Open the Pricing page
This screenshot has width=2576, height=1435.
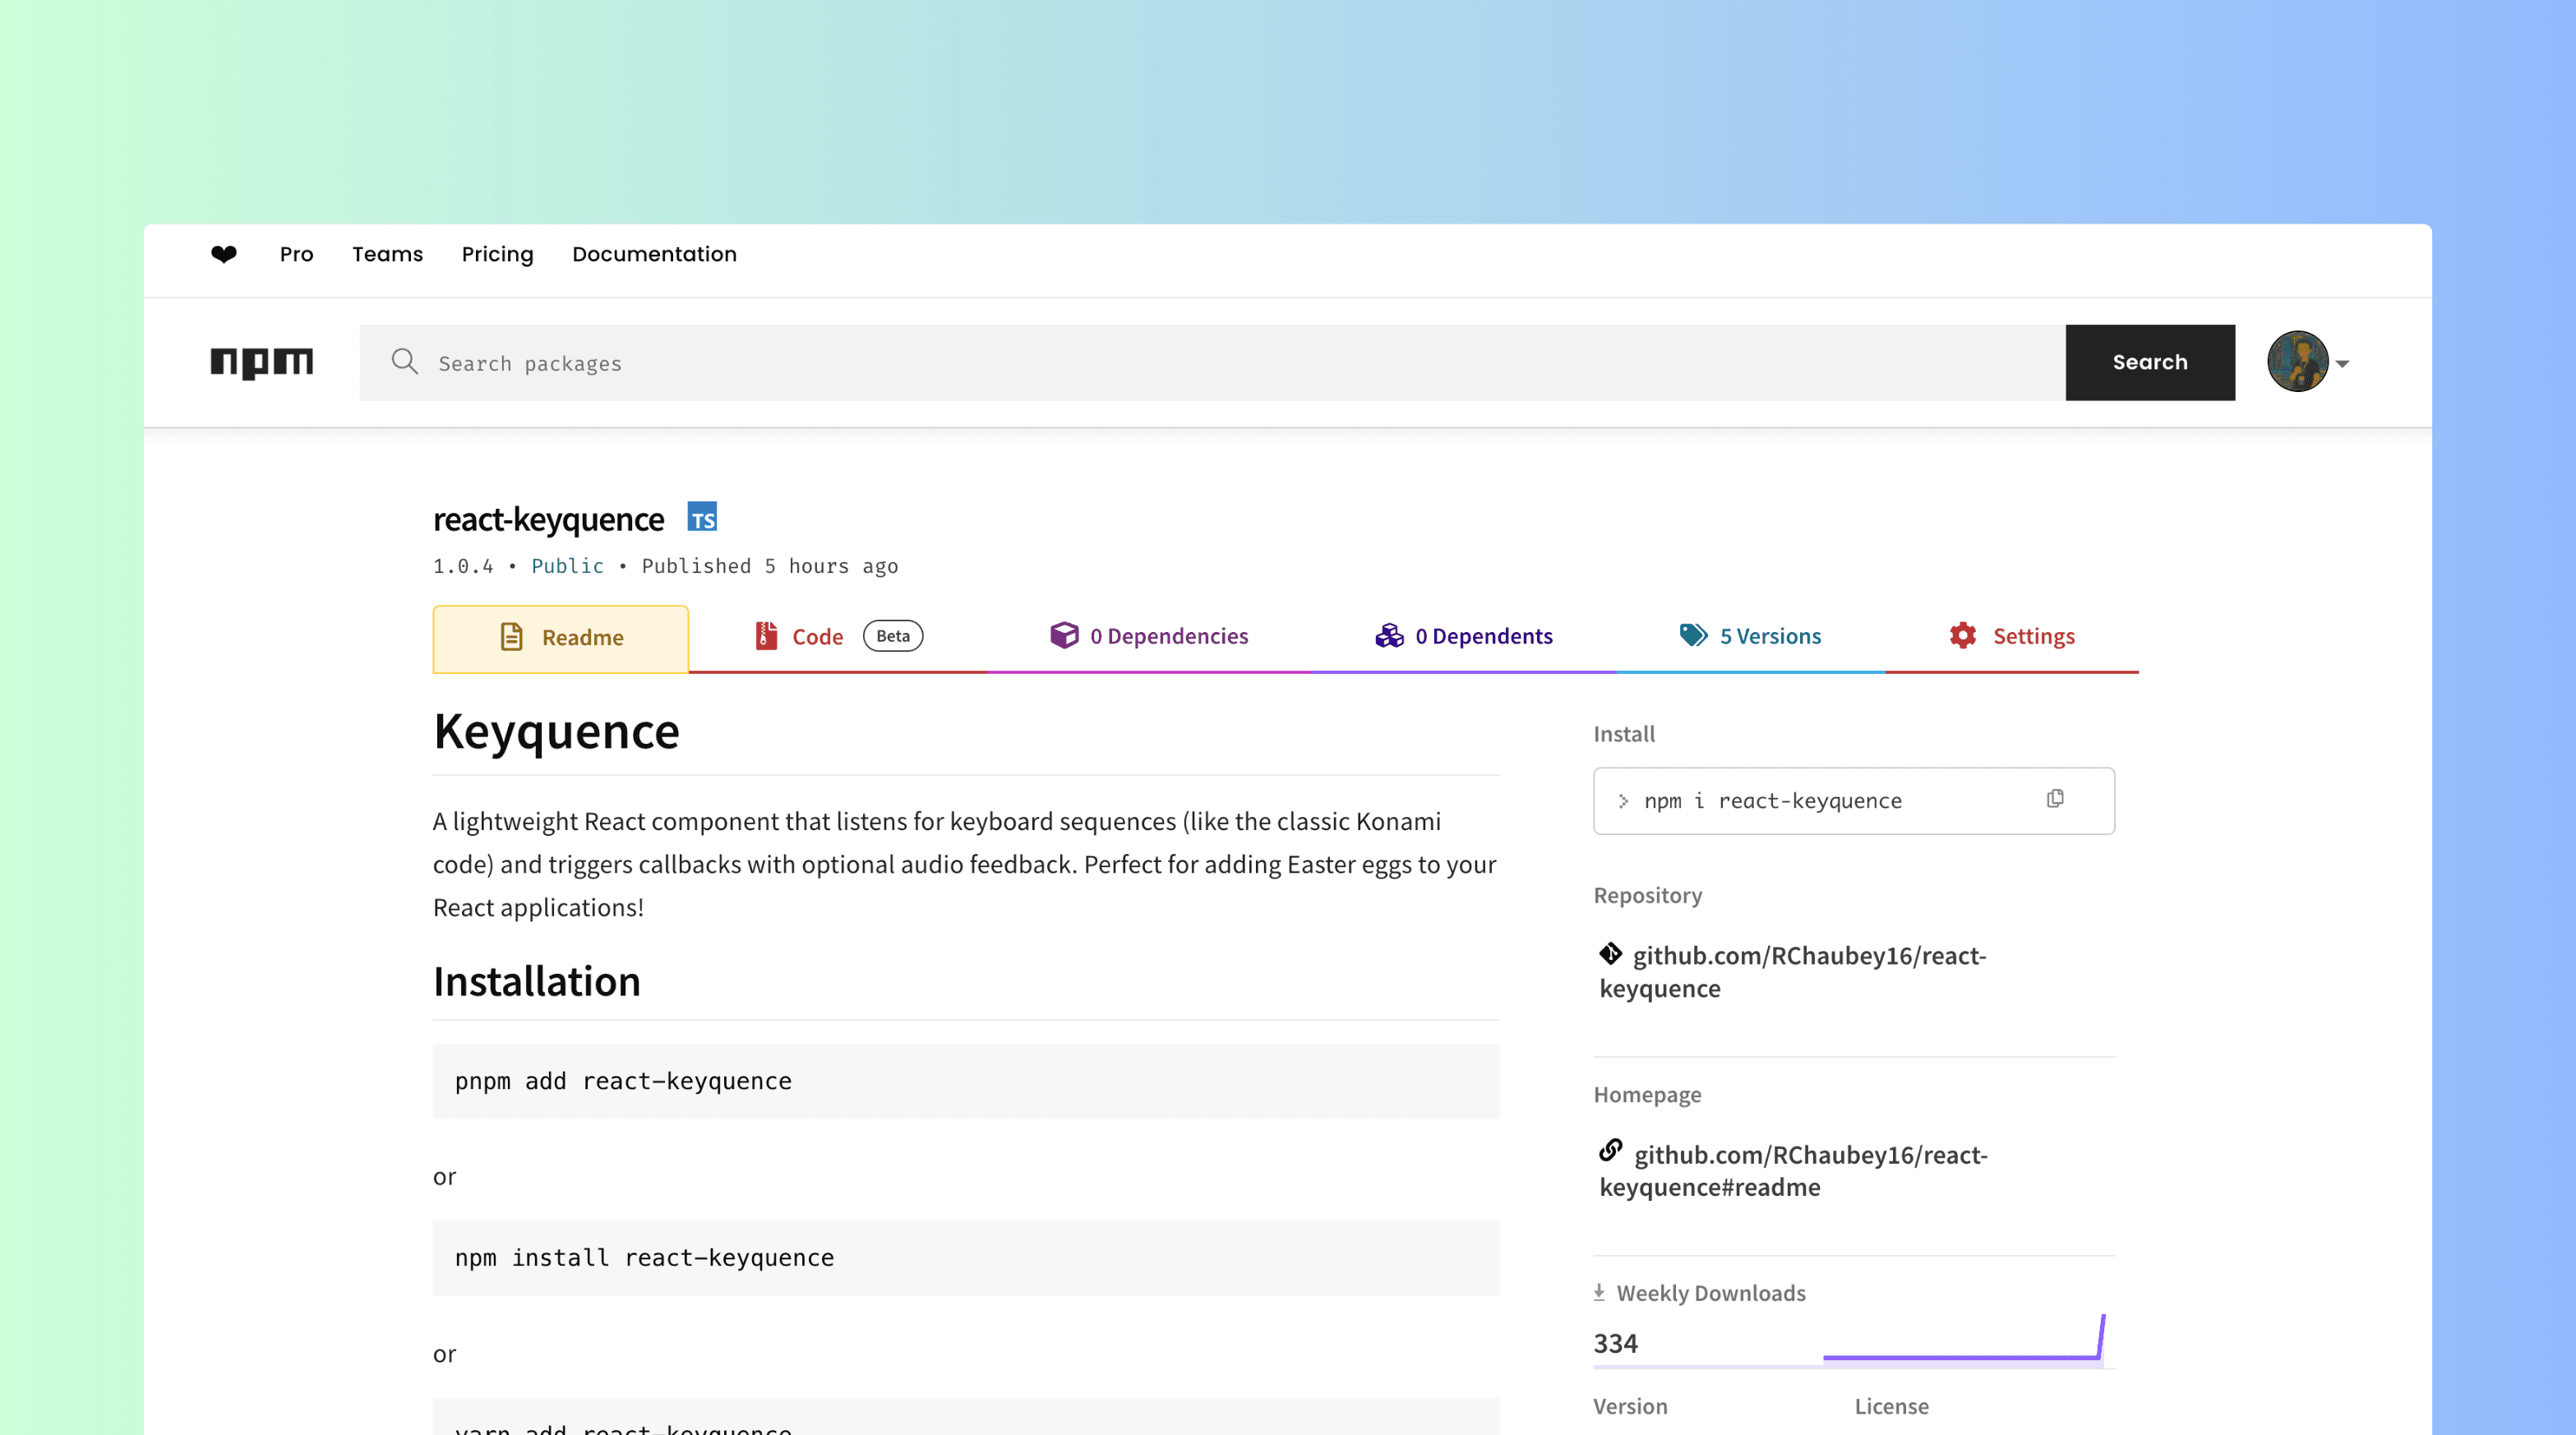[497, 254]
